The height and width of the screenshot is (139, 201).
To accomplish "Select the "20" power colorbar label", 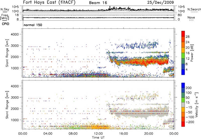I will click(187, 48).
